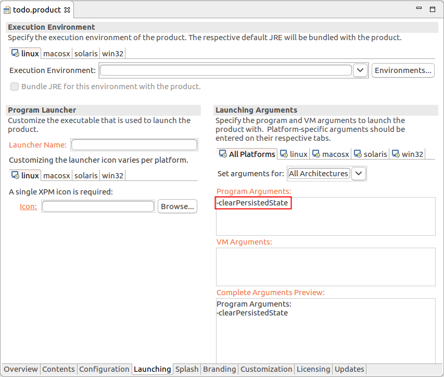Click the todo.product file icon in the editor tab

point(7,10)
